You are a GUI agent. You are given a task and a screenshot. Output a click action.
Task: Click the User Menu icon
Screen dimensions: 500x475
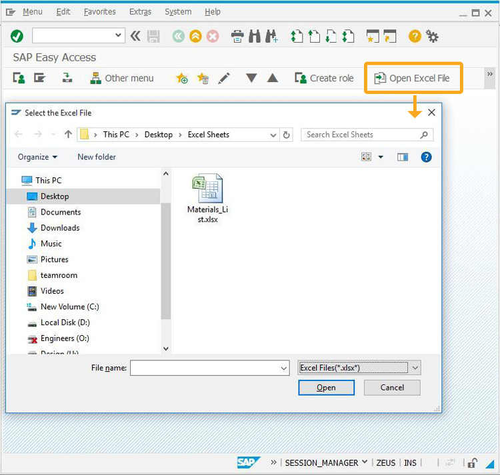(19, 78)
